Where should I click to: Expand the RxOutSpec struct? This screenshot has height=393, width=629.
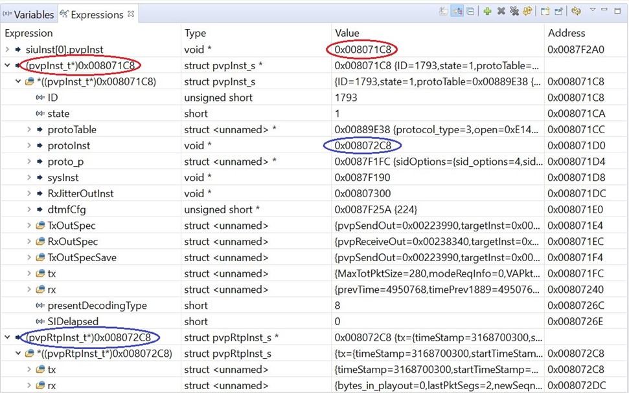pos(29,241)
